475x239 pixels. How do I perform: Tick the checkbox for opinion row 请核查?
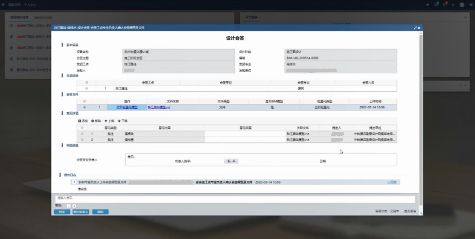point(82,140)
